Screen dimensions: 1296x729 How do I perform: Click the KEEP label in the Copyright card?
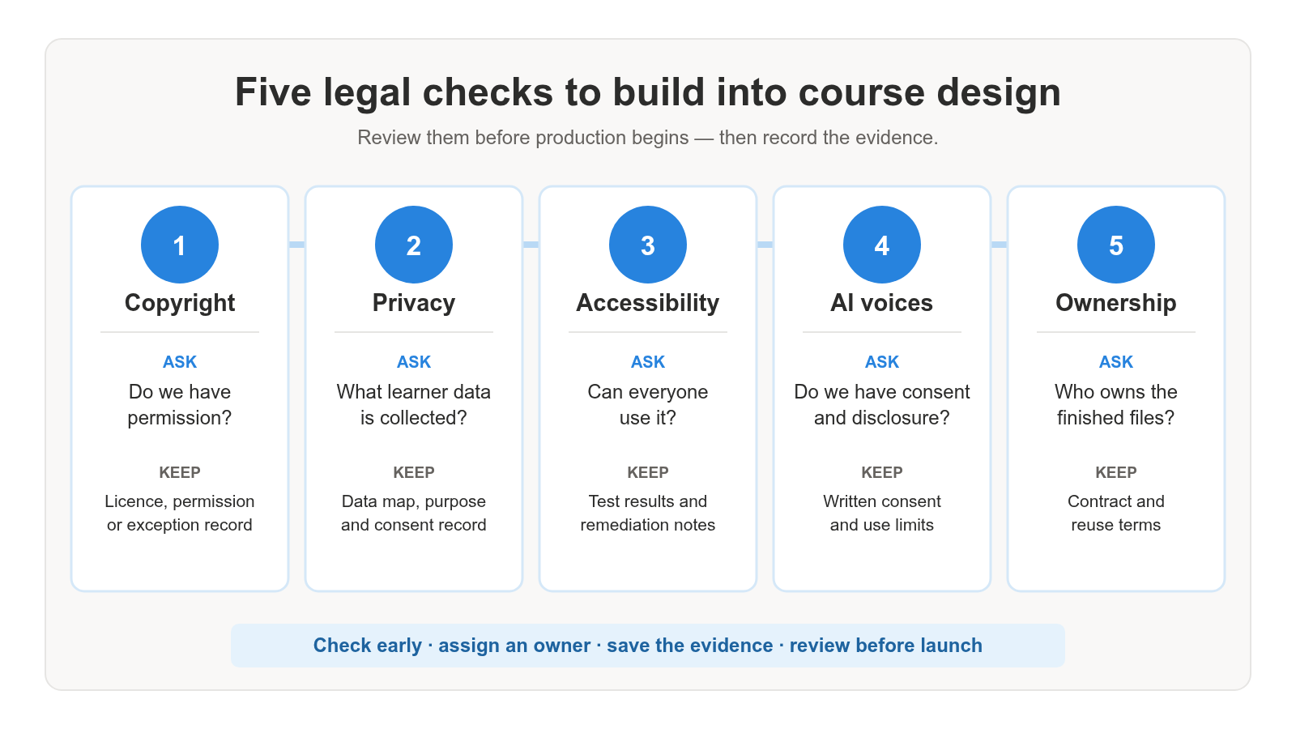[180, 472]
